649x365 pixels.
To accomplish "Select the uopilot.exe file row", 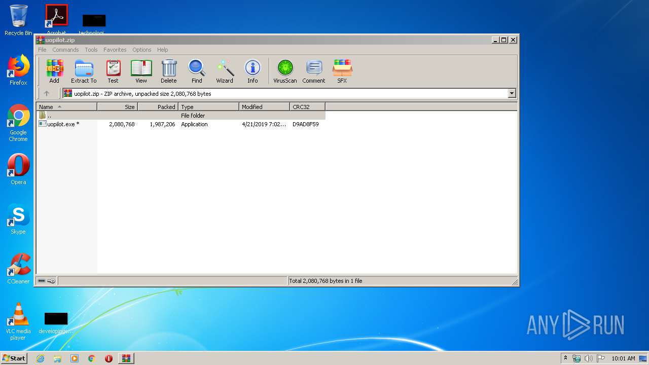I will pos(181,124).
